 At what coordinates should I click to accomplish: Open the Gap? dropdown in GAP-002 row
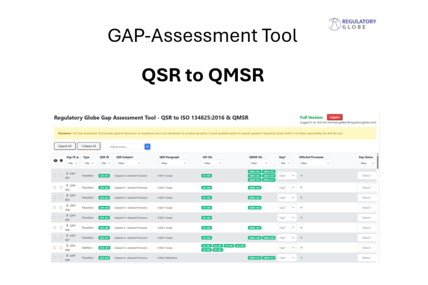click(x=286, y=188)
